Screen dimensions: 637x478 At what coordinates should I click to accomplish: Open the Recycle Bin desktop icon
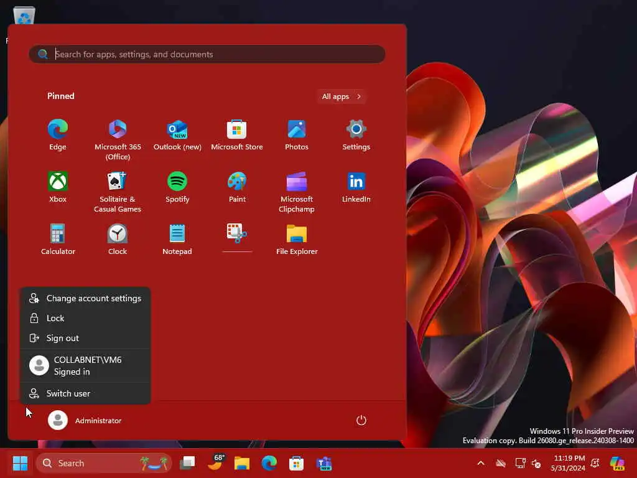pyautogui.click(x=24, y=16)
